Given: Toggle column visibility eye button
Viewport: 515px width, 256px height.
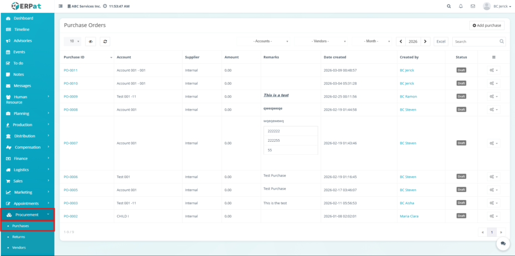Looking at the screenshot, I should (x=90, y=41).
